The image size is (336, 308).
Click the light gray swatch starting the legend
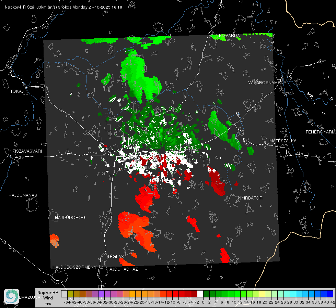click(64, 294)
